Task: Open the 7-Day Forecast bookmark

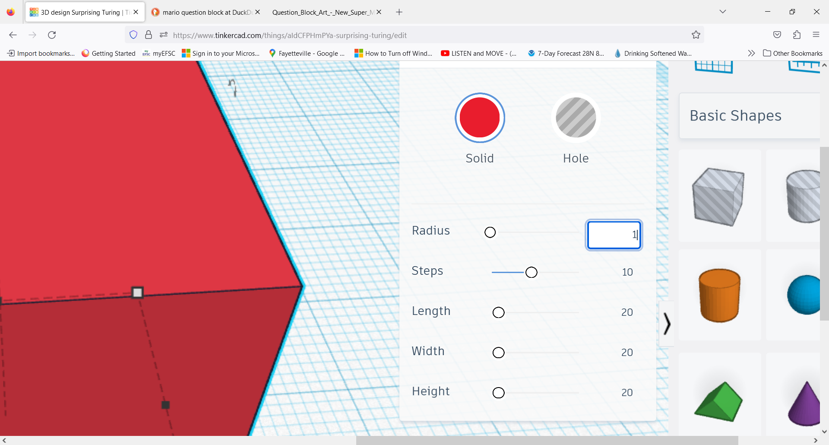Action: 566,53
